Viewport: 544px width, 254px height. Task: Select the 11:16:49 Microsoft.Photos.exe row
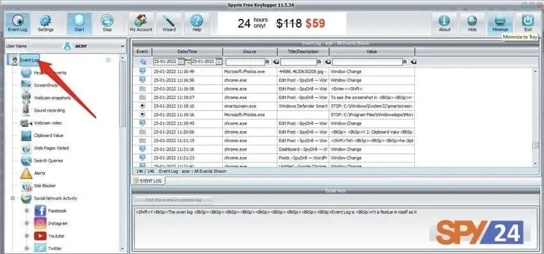click(x=274, y=72)
